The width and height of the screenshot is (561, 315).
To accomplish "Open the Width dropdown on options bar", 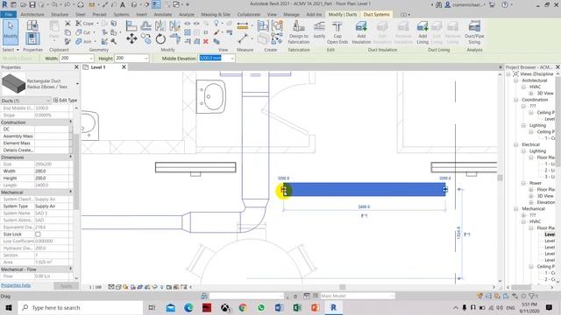I will (91, 59).
